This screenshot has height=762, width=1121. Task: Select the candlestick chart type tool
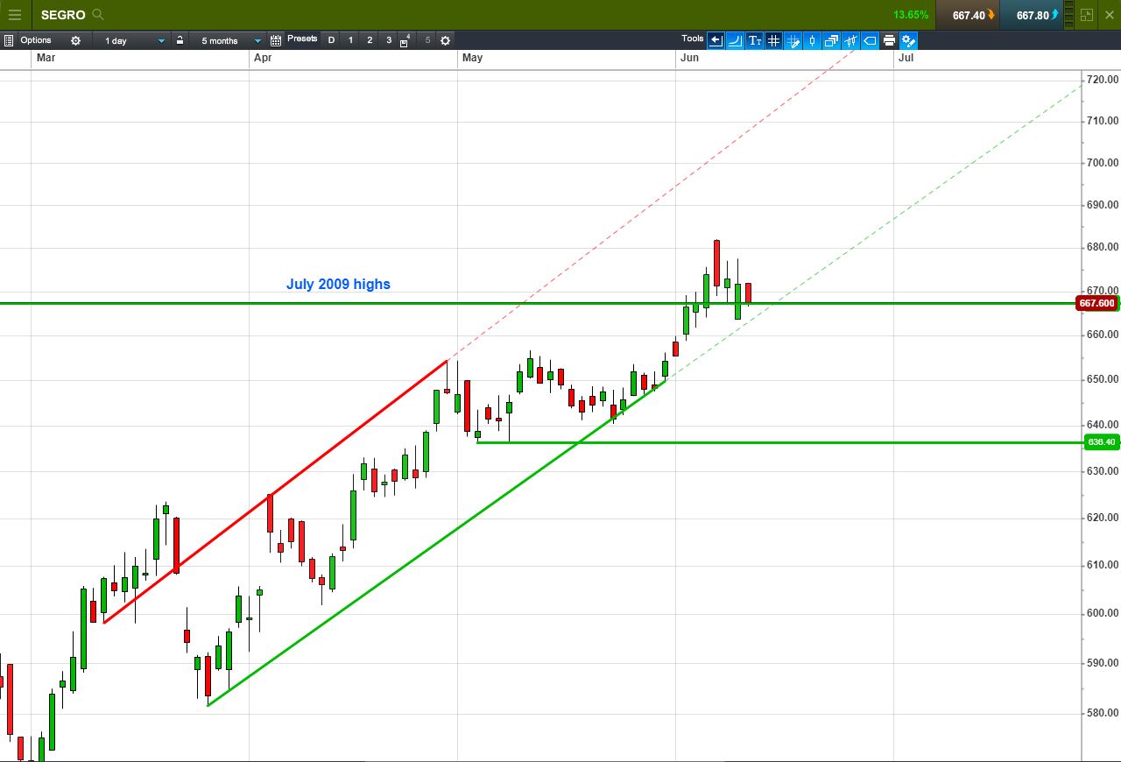[812, 40]
